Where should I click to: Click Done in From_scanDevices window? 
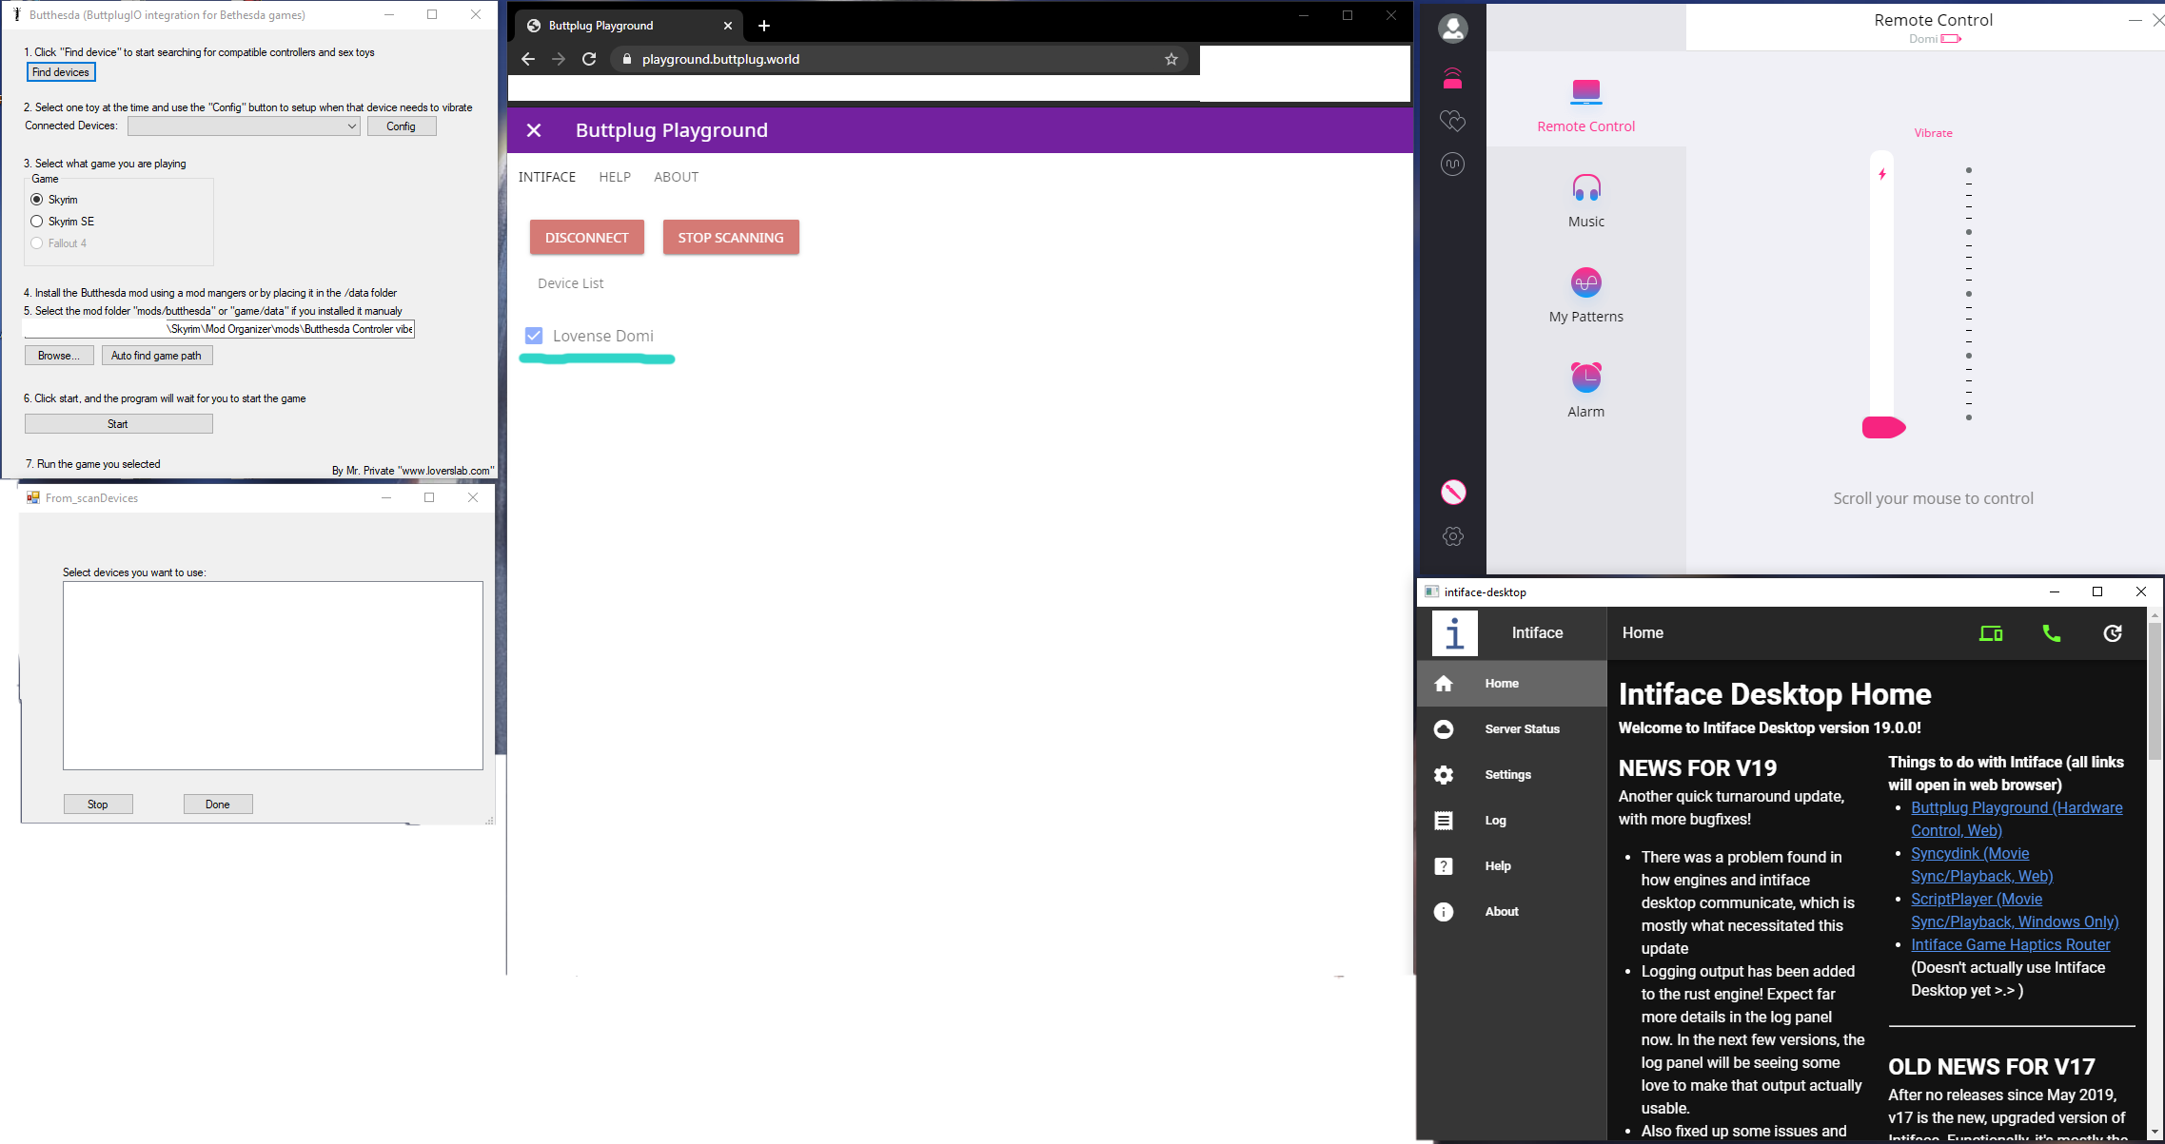pos(218,805)
